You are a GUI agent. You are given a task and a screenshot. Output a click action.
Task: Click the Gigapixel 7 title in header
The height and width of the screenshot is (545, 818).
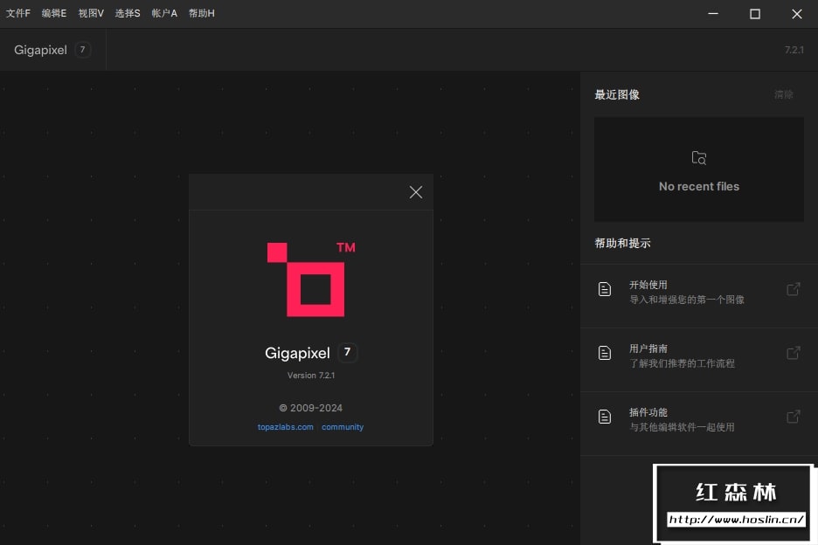[x=52, y=50]
